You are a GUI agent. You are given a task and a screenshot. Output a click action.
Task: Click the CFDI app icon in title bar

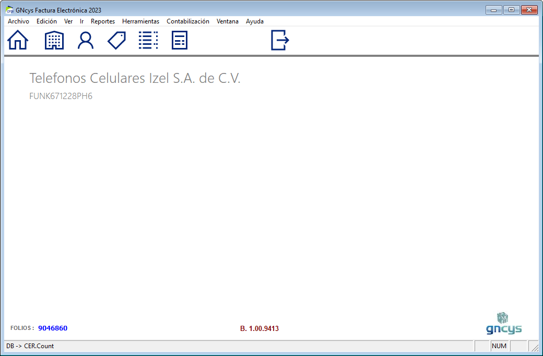pos(9,10)
